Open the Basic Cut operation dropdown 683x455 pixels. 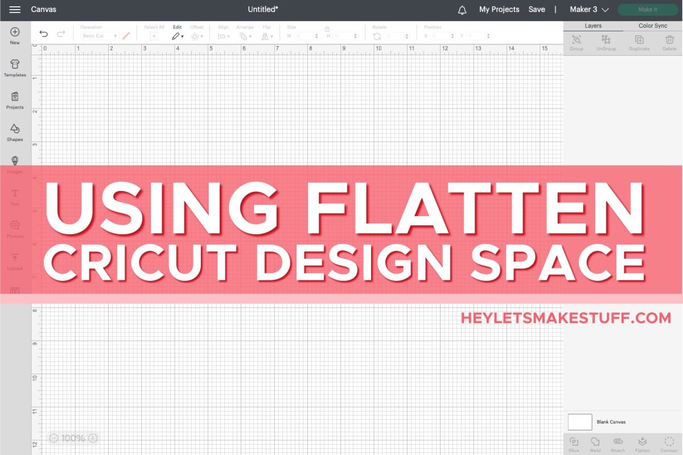click(100, 36)
